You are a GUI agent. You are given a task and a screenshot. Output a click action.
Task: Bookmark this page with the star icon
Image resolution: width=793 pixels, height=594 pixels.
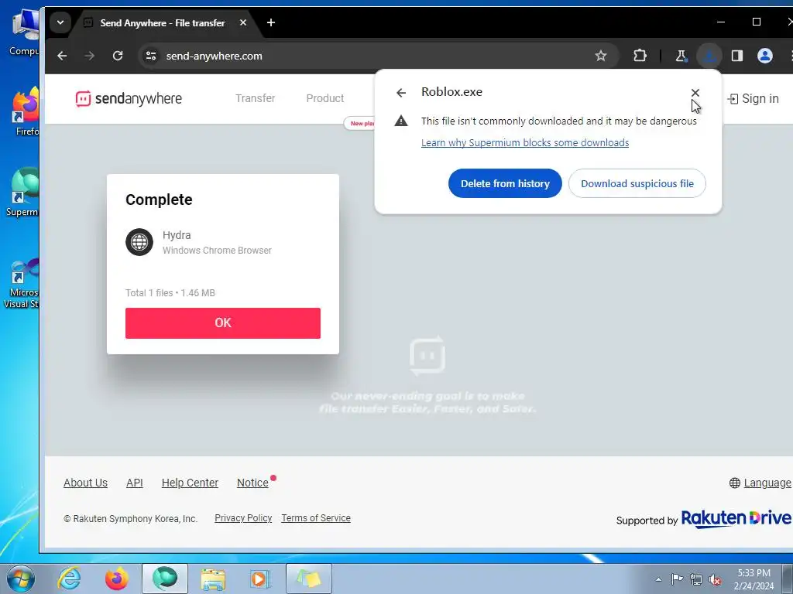(x=600, y=56)
